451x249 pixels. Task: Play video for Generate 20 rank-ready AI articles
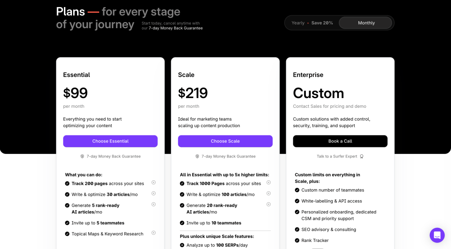(268, 205)
